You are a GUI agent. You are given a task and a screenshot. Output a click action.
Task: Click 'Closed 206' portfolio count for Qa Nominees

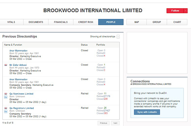tap(102, 99)
